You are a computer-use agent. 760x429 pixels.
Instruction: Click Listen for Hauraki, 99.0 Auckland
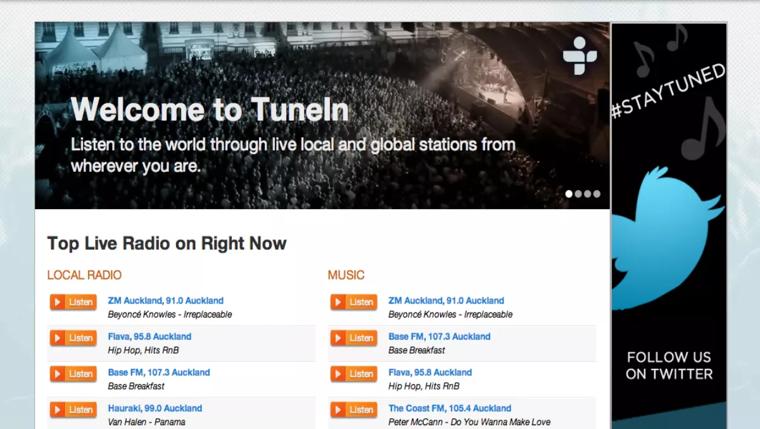[73, 410]
